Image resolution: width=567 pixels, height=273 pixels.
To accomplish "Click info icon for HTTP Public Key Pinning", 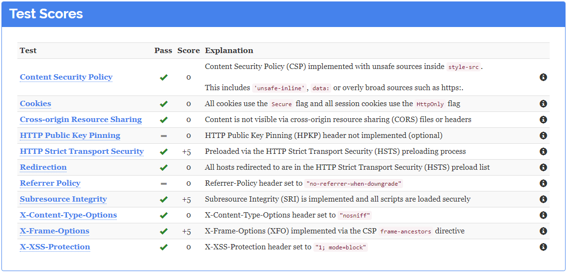I will click(543, 136).
